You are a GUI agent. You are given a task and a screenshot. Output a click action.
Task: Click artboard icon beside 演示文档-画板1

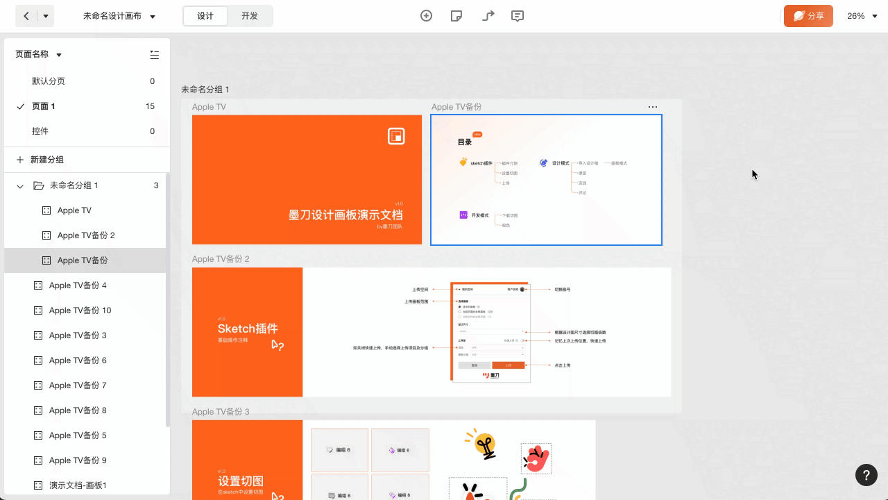click(38, 485)
